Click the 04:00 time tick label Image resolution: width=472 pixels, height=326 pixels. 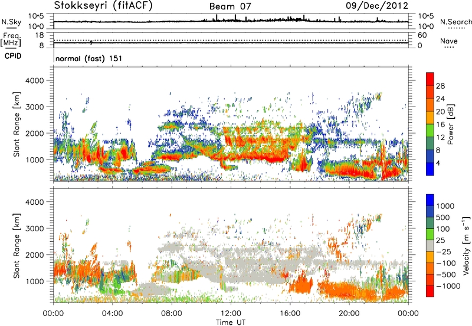(x=112, y=314)
